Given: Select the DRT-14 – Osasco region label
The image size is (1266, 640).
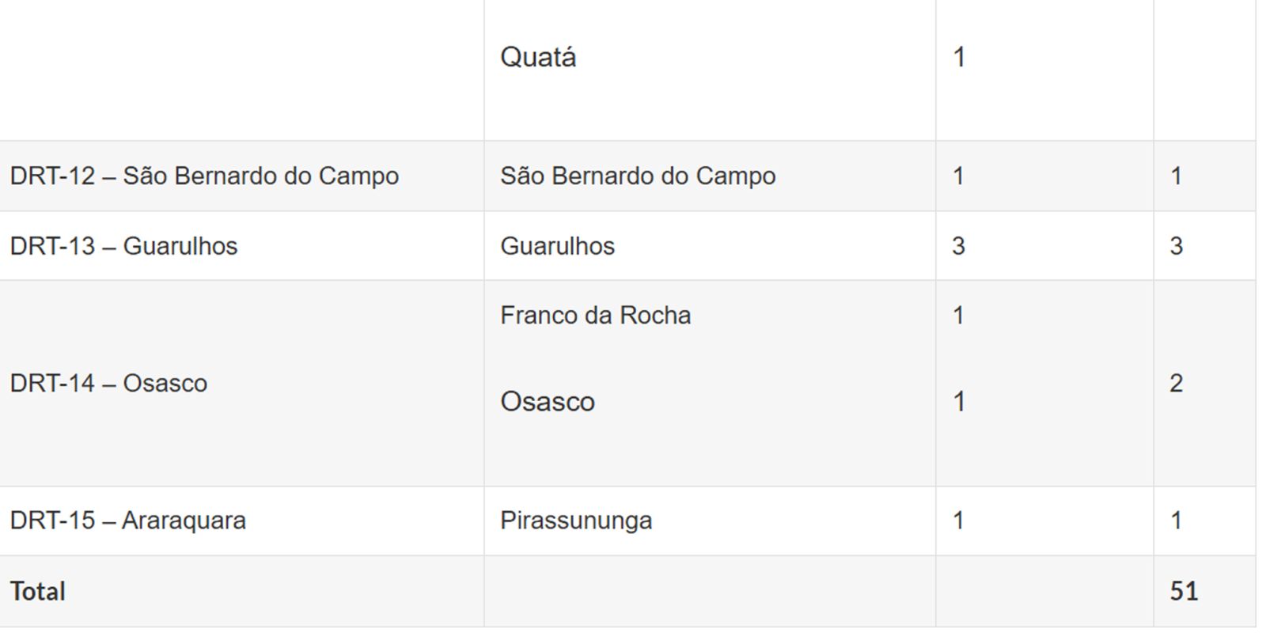Looking at the screenshot, I should pyautogui.click(x=108, y=384).
